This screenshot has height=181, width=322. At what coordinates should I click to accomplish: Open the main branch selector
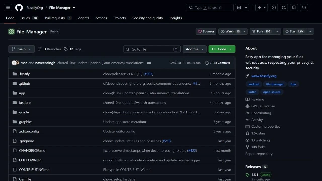[x=21, y=49]
